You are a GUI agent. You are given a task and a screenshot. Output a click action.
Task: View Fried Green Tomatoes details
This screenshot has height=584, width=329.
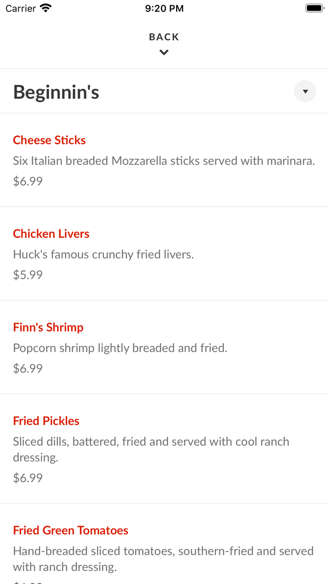tap(70, 530)
